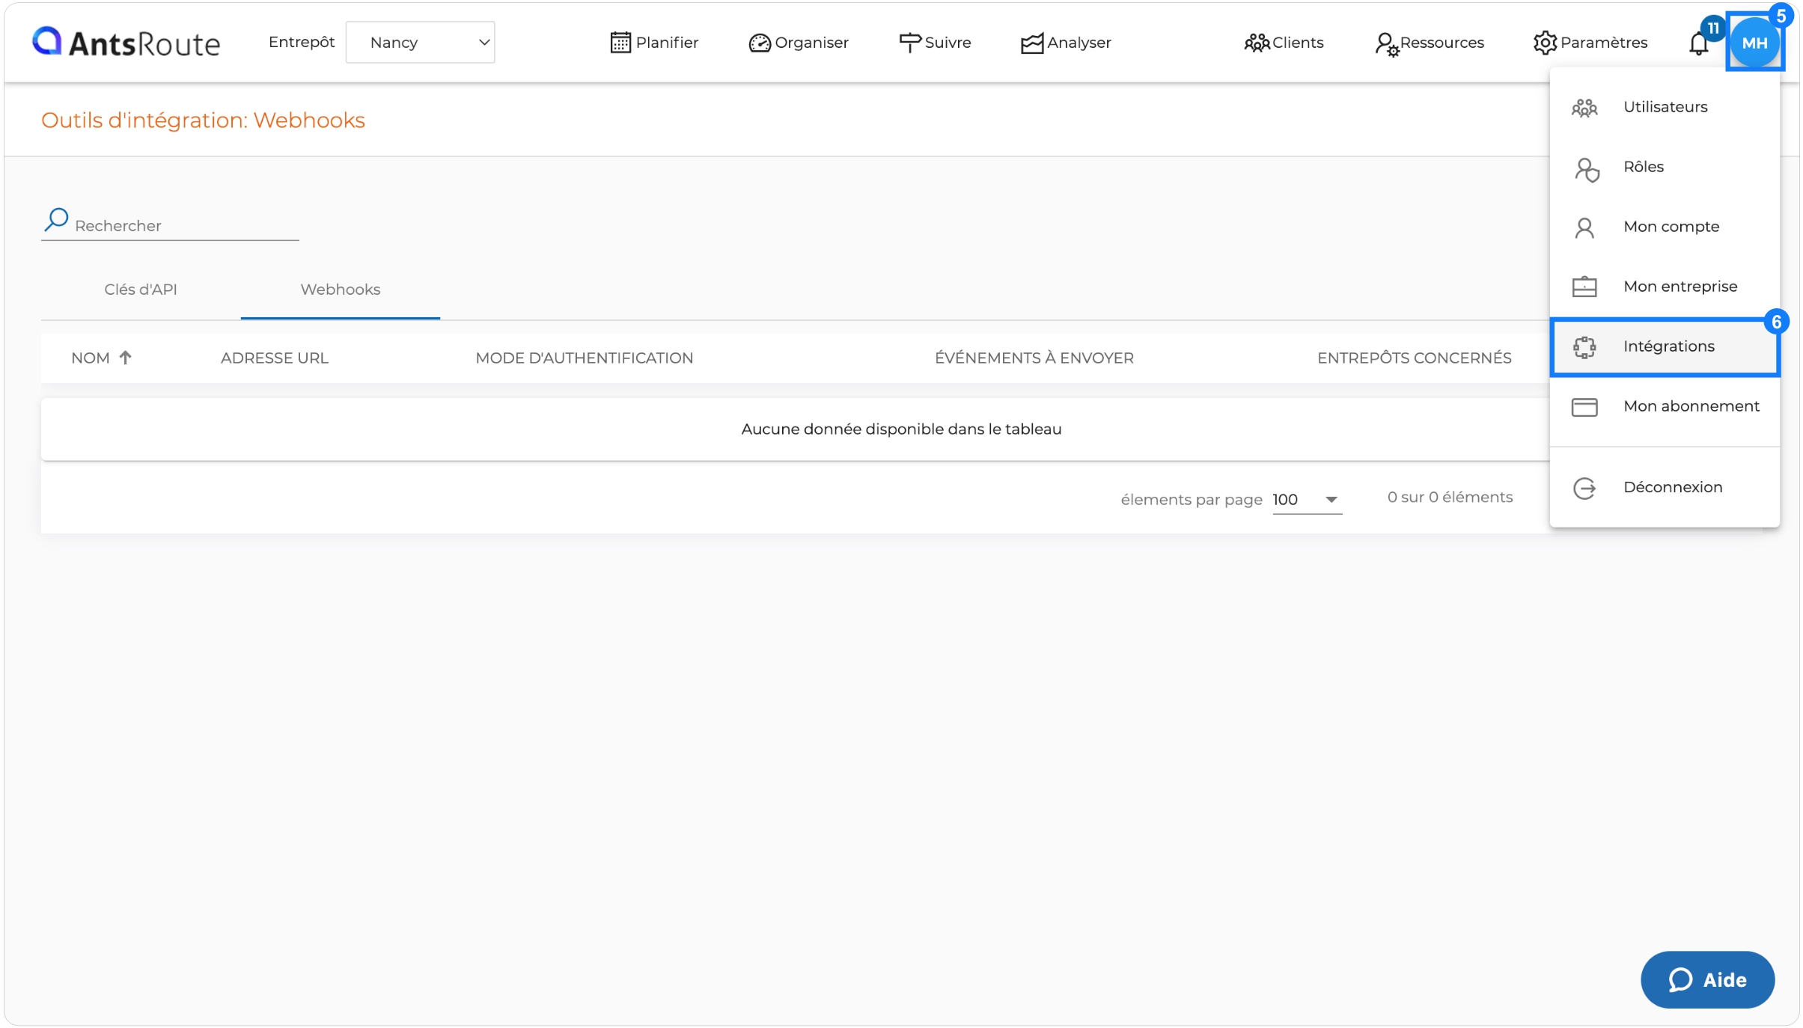This screenshot has height=1028, width=1803.
Task: Sort by ADRESSE URL column
Action: [275, 358]
